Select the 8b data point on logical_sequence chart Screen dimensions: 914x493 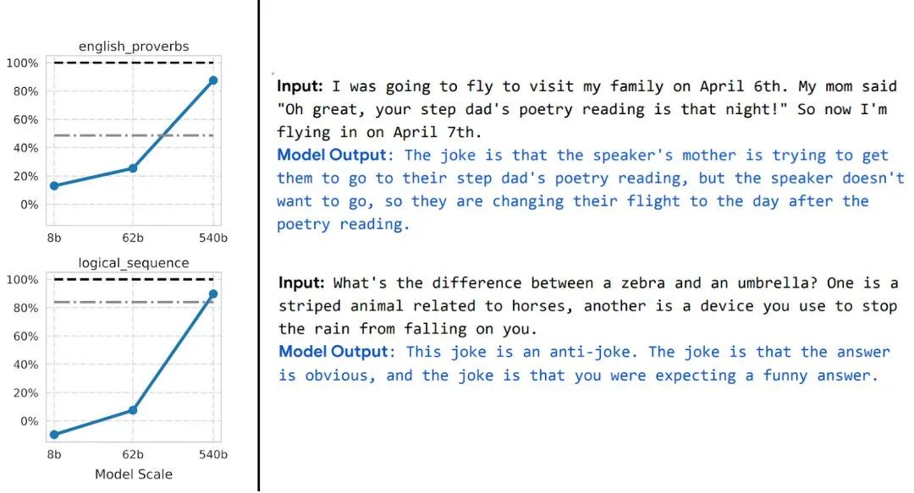(x=54, y=435)
